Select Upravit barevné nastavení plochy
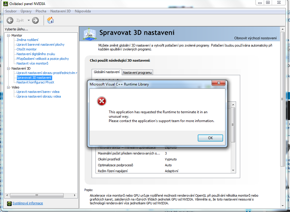290x212 pixels. (x=40, y=45)
